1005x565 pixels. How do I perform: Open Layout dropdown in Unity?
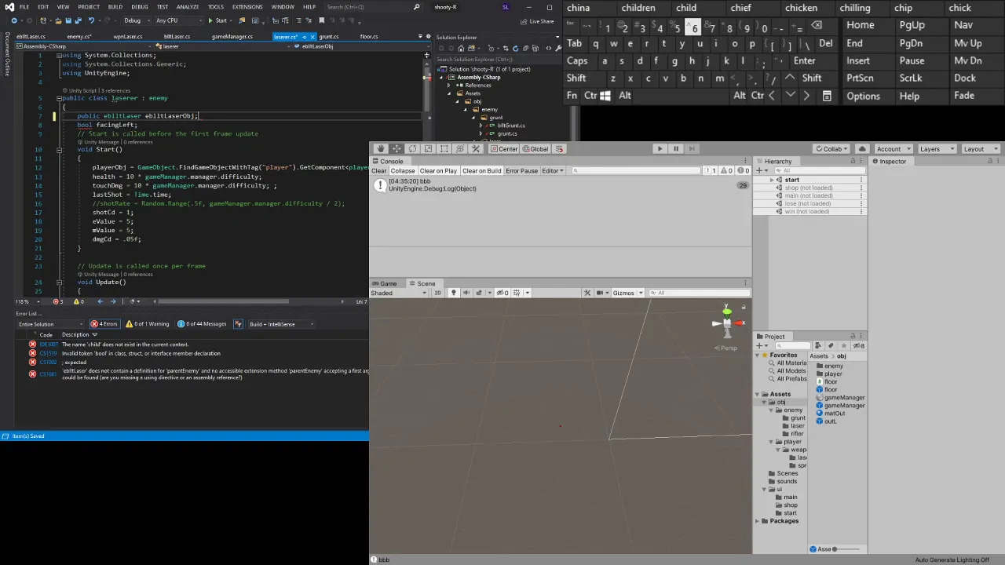point(980,148)
